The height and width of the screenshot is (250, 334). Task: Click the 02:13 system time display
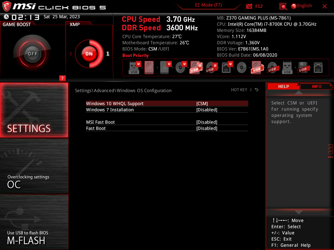(25, 17)
